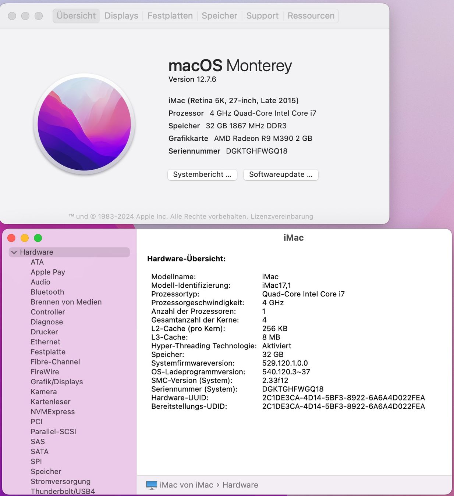The height and width of the screenshot is (496, 454).
Task: Click 'AMD Radeon R9 M390 2 GB' text
Action: pyautogui.click(x=263, y=139)
